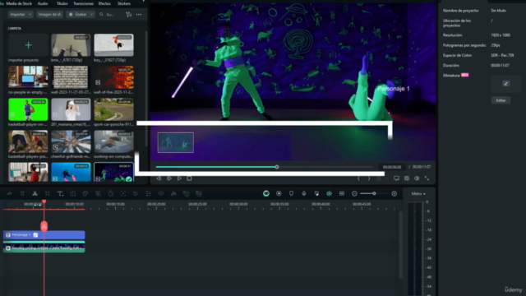Expand the Importar dropdown arrow
Screen dimensions: 526x296
coord(30,15)
